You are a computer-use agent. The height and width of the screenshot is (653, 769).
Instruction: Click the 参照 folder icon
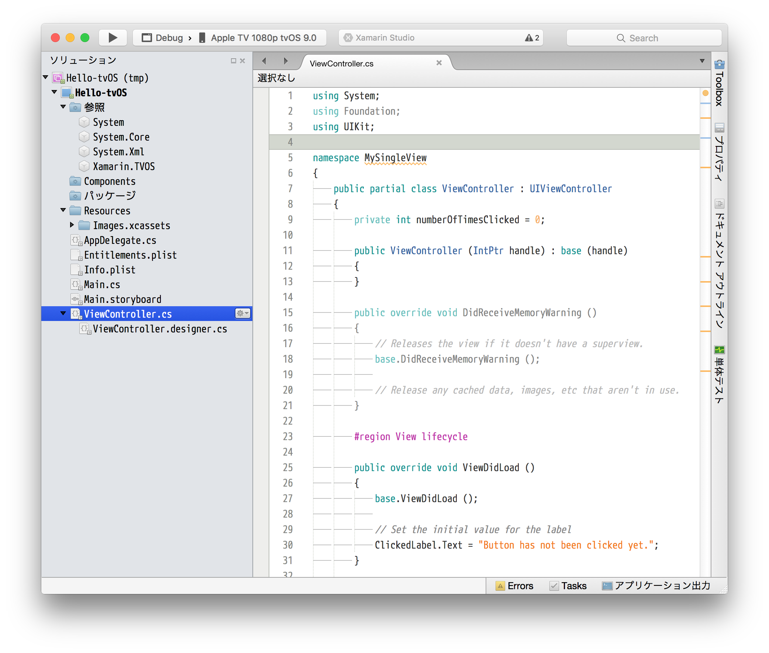click(75, 107)
